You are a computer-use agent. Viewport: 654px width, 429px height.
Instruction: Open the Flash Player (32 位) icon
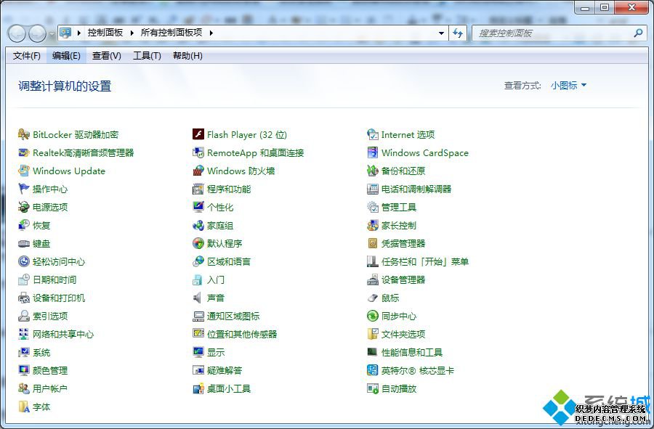(198, 134)
